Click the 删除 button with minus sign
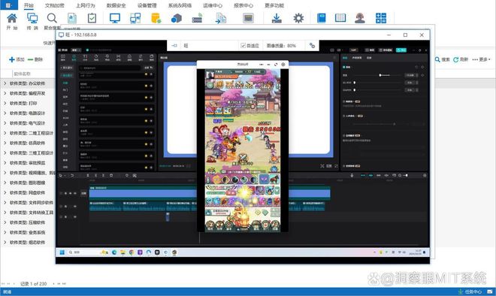 coord(35,59)
